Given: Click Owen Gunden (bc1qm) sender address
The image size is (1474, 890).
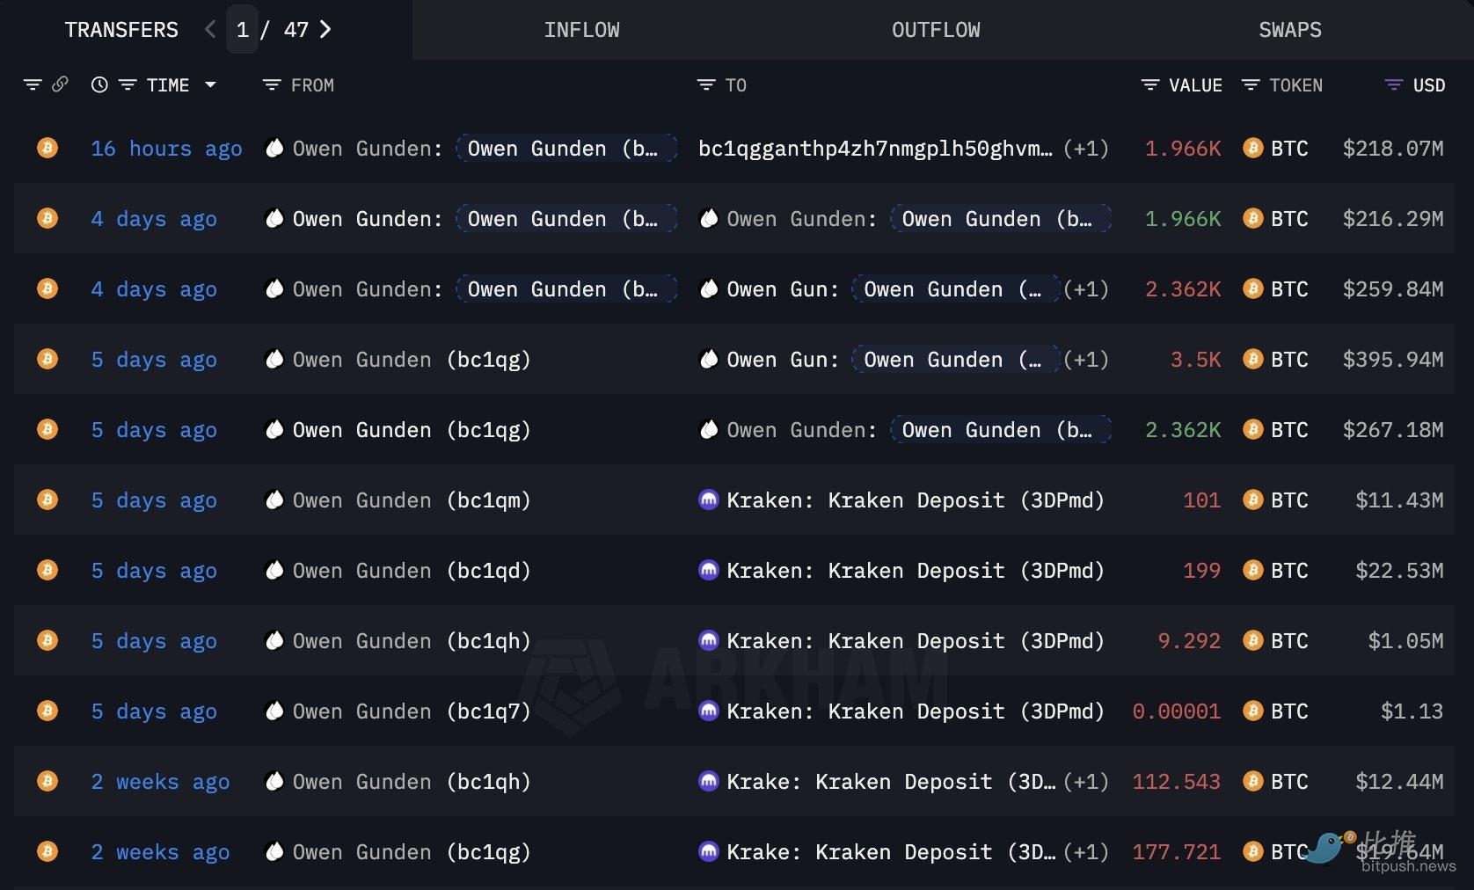Looking at the screenshot, I should click(x=411, y=500).
